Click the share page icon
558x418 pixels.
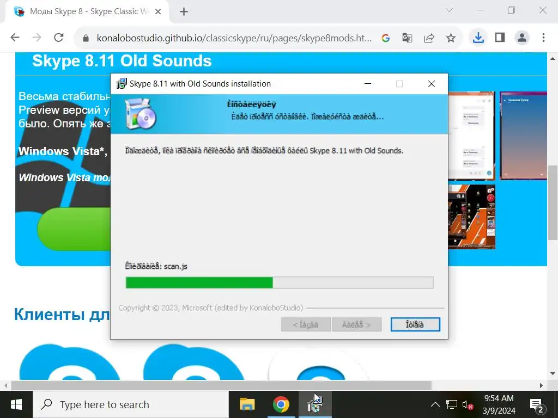pyautogui.click(x=429, y=38)
